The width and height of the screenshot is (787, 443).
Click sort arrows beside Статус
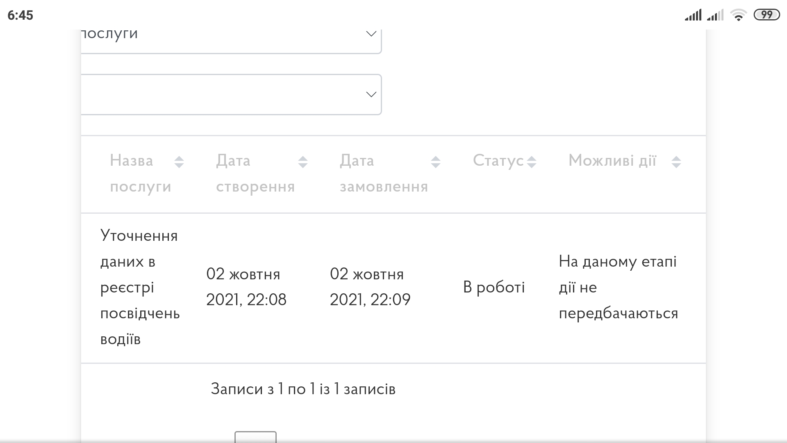pyautogui.click(x=531, y=162)
